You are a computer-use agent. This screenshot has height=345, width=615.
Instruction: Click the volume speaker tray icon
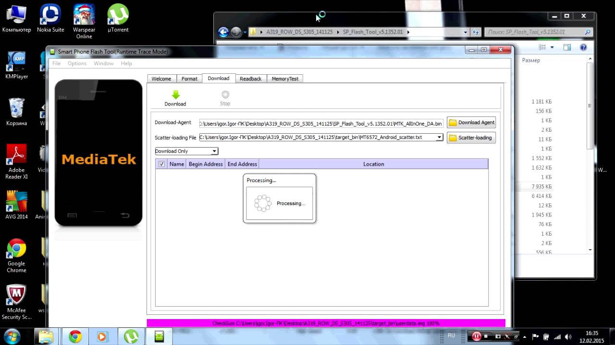(569, 336)
